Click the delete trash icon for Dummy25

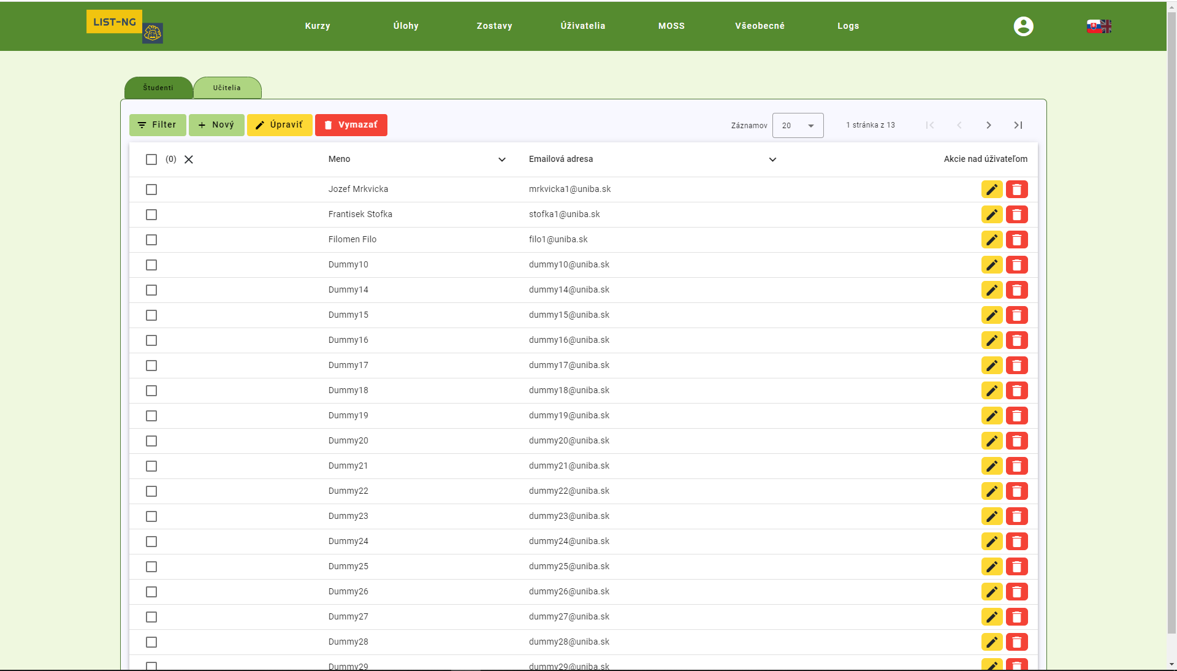click(1016, 567)
